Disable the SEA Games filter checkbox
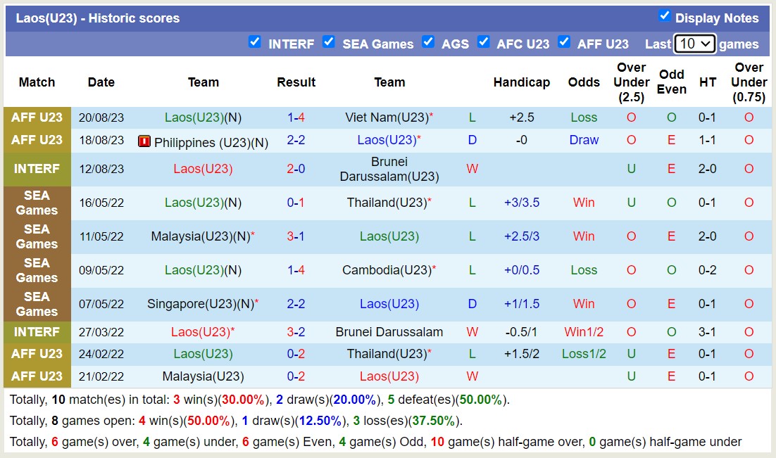 click(329, 42)
